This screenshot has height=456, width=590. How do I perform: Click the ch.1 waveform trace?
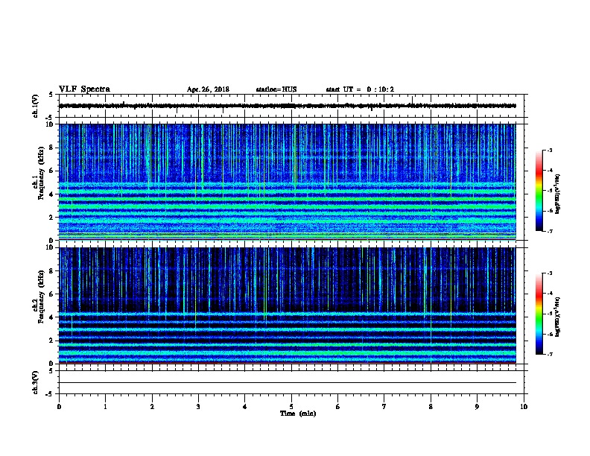288,106
